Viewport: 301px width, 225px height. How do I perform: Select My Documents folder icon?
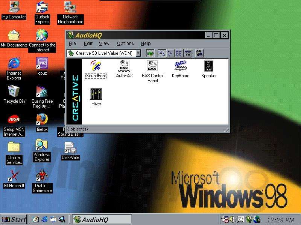14,39
